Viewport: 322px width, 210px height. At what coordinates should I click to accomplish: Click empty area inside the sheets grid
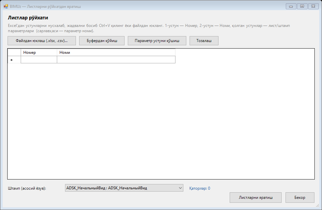(161, 121)
